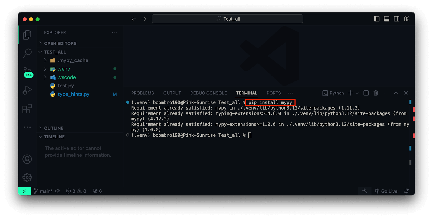Open remote window button in status bar
Screen dimensions: 433x219
pyautogui.click(x=25, y=191)
